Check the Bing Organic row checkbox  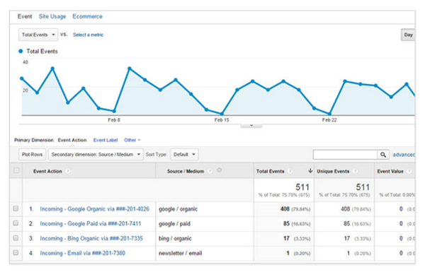pyautogui.click(x=16, y=237)
